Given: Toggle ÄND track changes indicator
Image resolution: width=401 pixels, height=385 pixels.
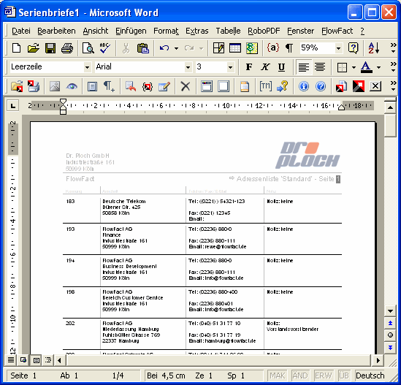Looking at the screenshot, I should tap(300, 376).
